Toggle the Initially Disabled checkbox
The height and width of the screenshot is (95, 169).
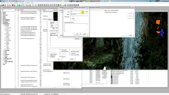(49, 54)
